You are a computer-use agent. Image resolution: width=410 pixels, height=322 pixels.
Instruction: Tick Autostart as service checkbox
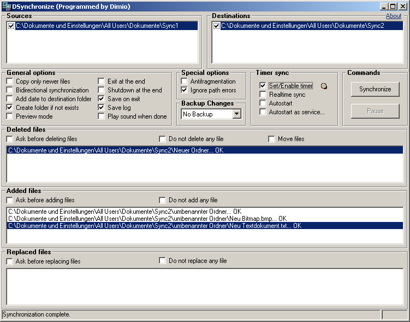[263, 112]
